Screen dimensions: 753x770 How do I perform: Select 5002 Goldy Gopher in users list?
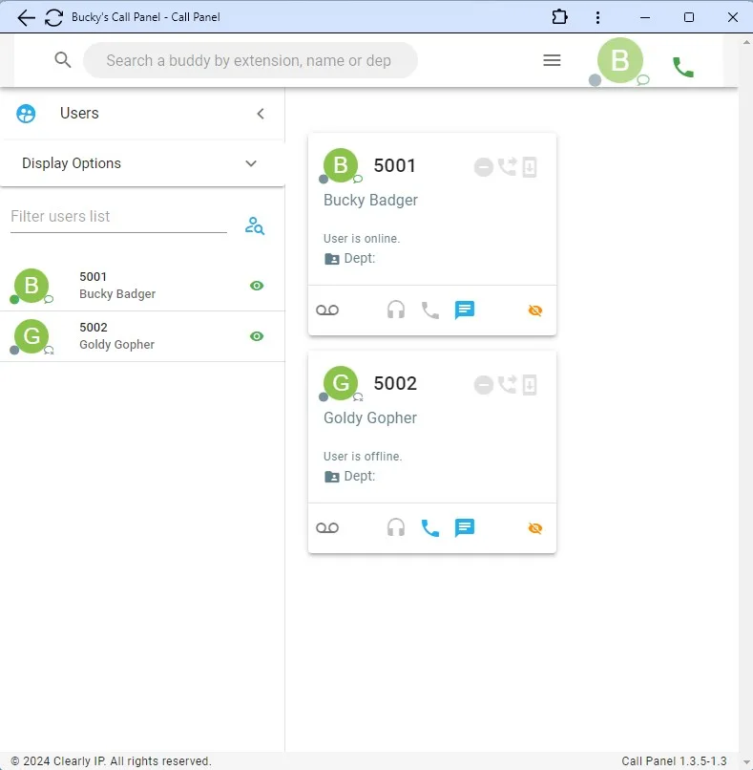point(142,336)
